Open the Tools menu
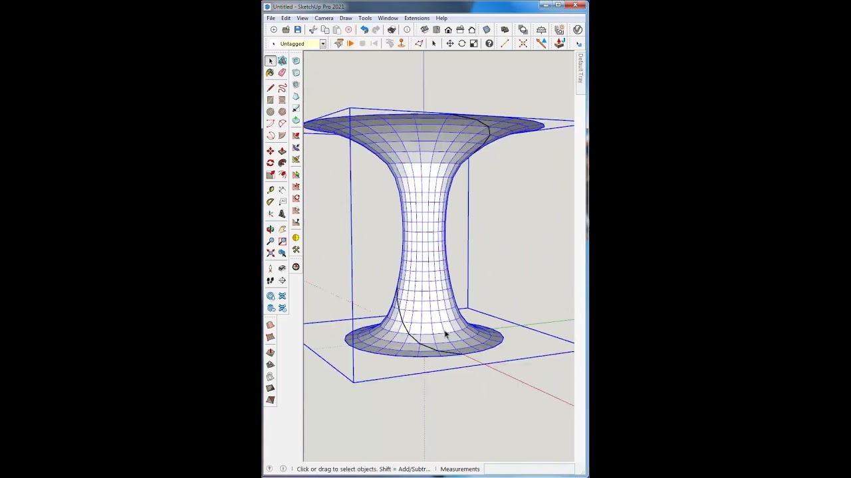This screenshot has height=478, width=851. [x=365, y=18]
